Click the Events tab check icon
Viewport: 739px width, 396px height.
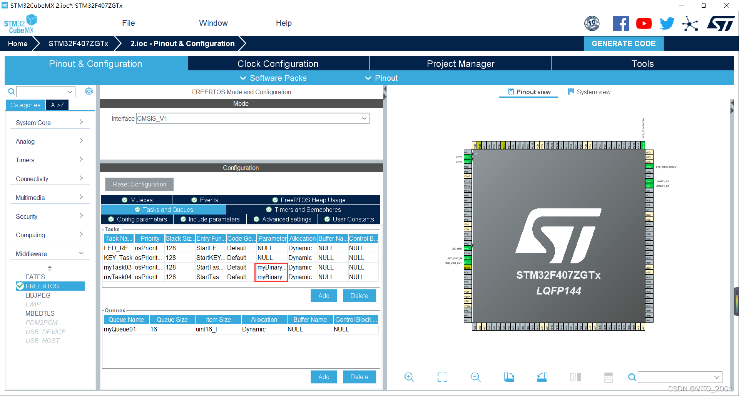tap(194, 200)
